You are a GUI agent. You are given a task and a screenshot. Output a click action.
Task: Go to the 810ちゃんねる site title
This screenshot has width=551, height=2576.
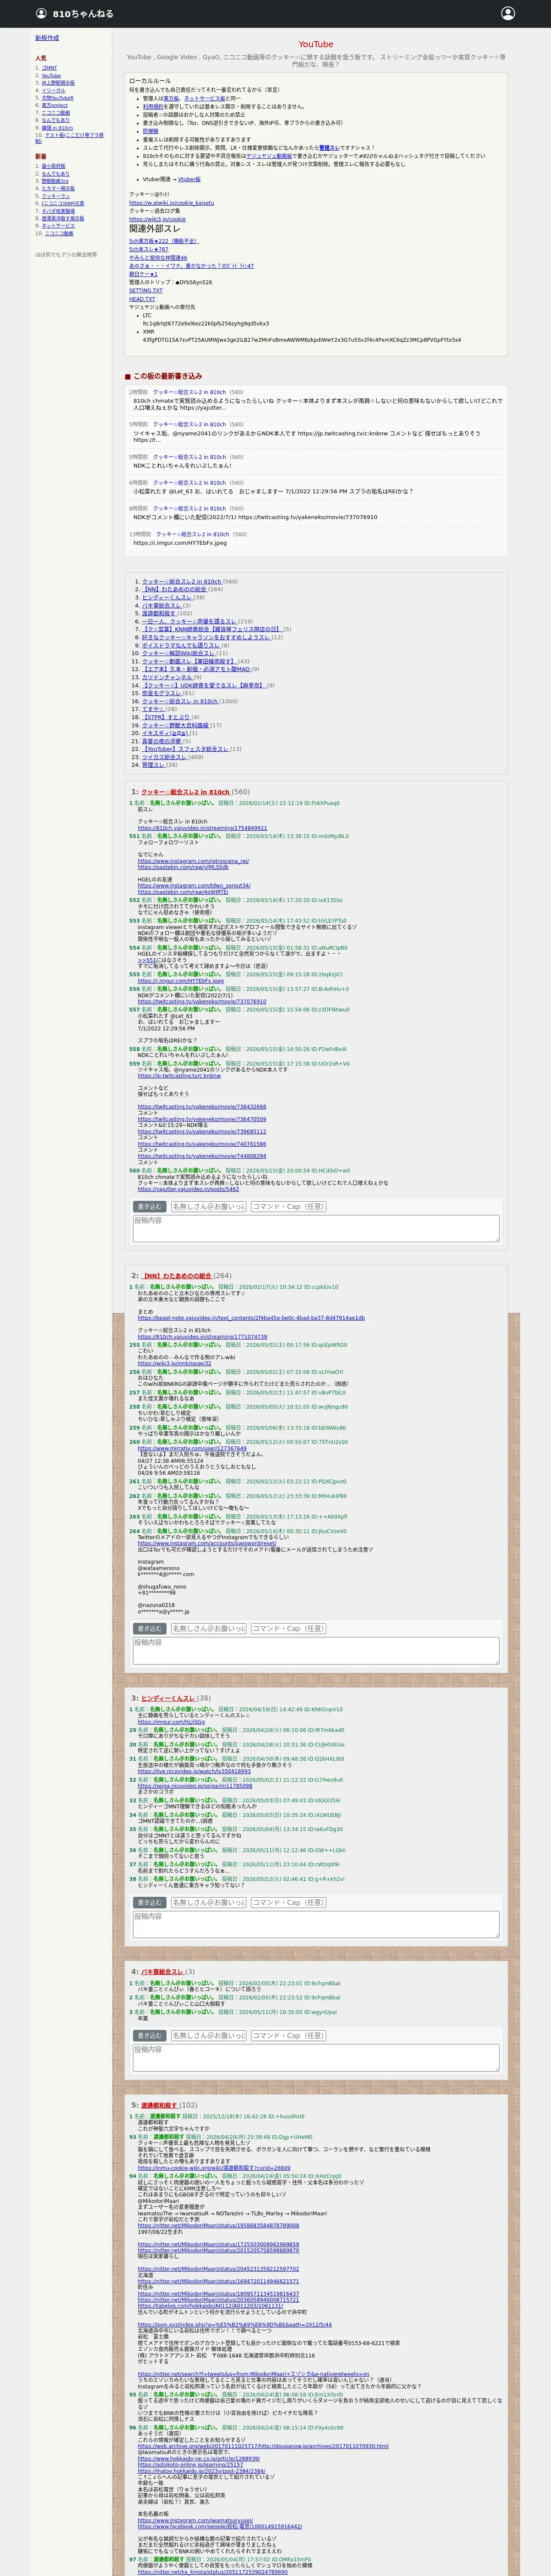point(83,14)
